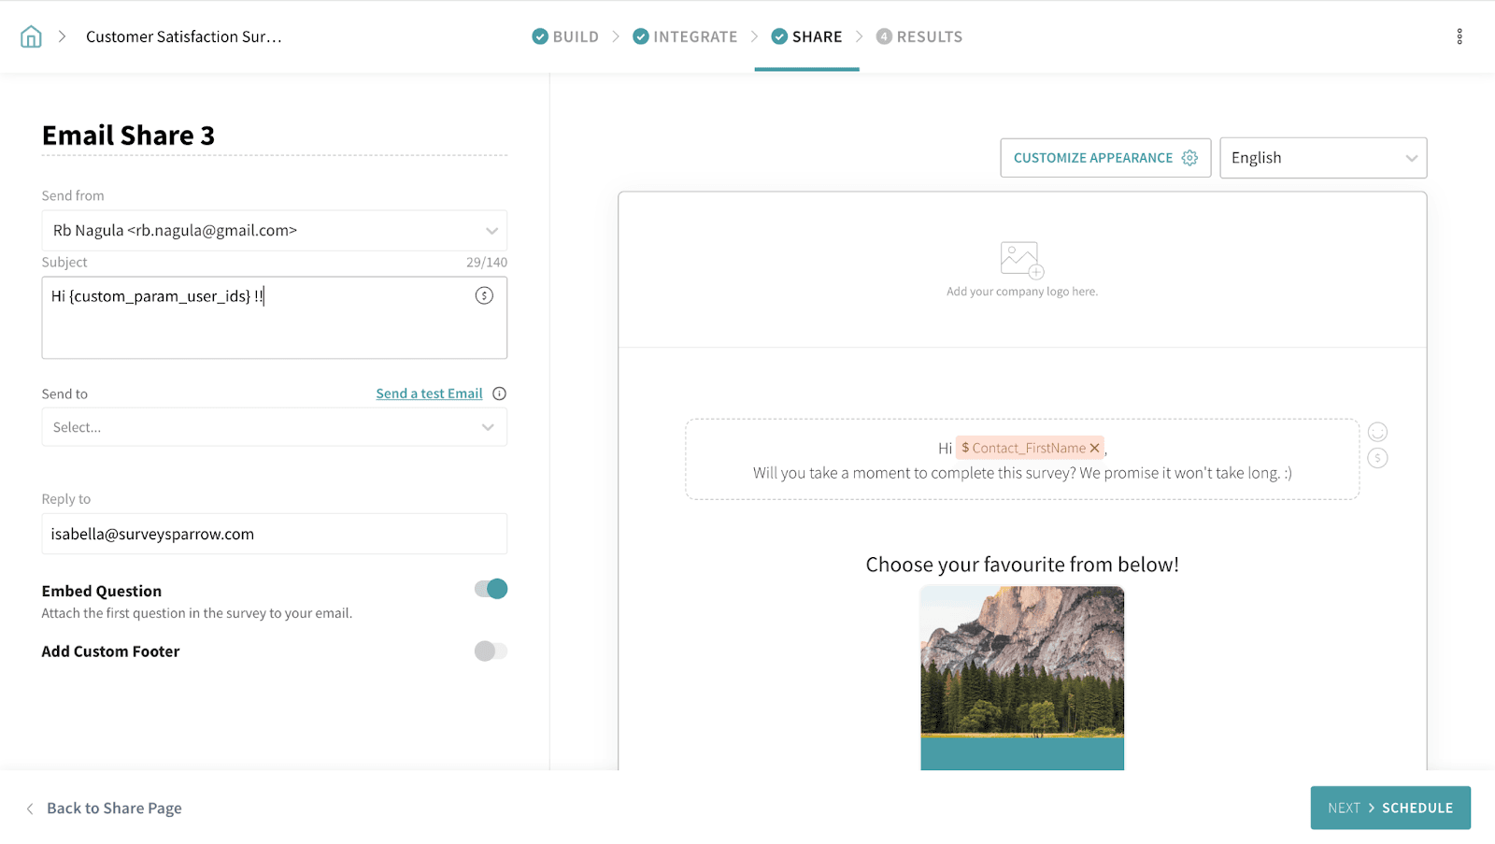This screenshot has height=844, width=1495.
Task: Click into the Reply to email field
Action: [274, 534]
